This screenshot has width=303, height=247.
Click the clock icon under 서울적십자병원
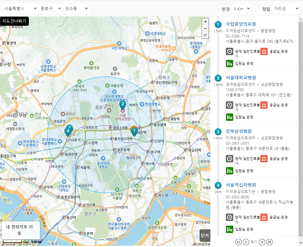click(x=229, y=217)
